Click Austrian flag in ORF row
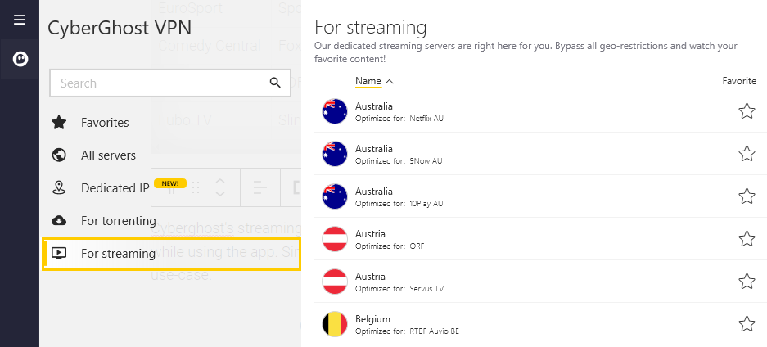This screenshot has width=767, height=347. (335, 239)
